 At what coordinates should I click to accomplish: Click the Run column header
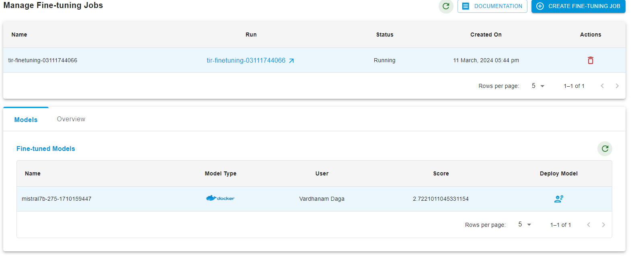coord(251,35)
